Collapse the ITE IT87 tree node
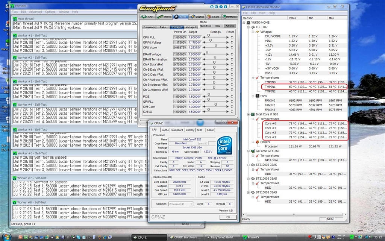 tap(249, 27)
